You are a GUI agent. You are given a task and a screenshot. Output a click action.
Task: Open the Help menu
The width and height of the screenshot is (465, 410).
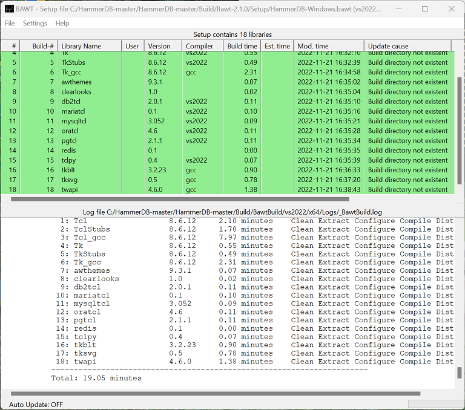pos(62,23)
